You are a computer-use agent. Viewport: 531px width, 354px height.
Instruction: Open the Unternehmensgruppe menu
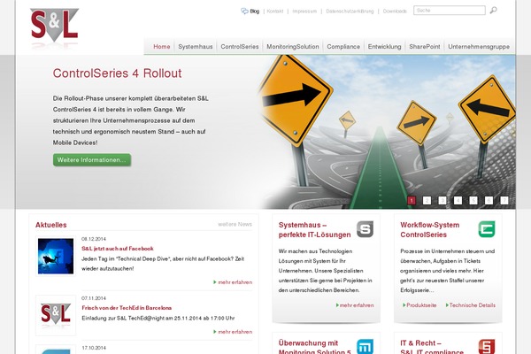coord(479,47)
